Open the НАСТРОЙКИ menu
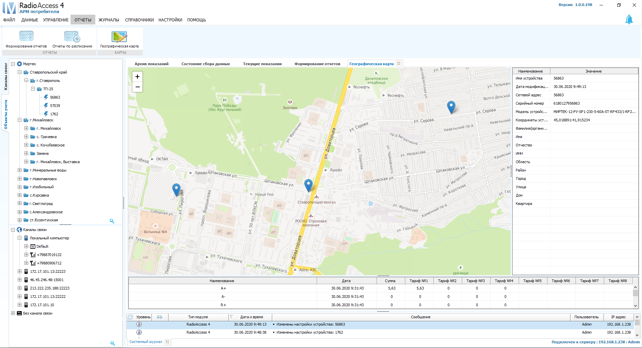 (170, 20)
